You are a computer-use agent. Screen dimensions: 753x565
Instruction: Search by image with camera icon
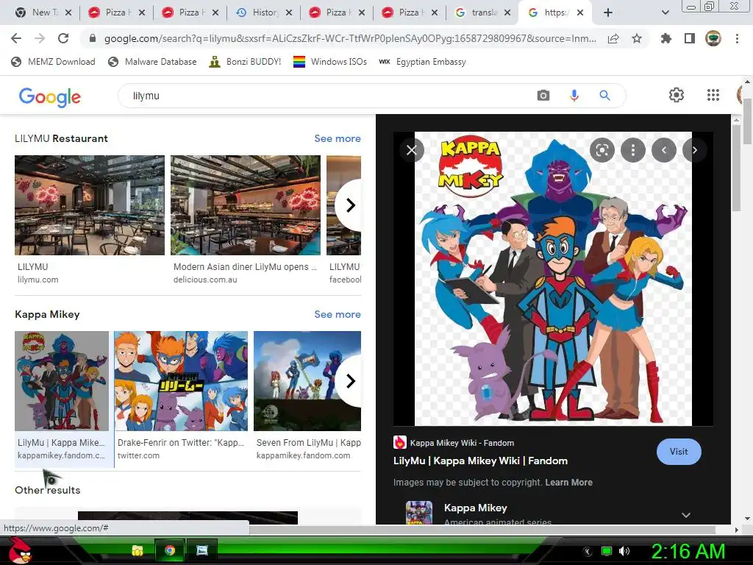coord(543,96)
